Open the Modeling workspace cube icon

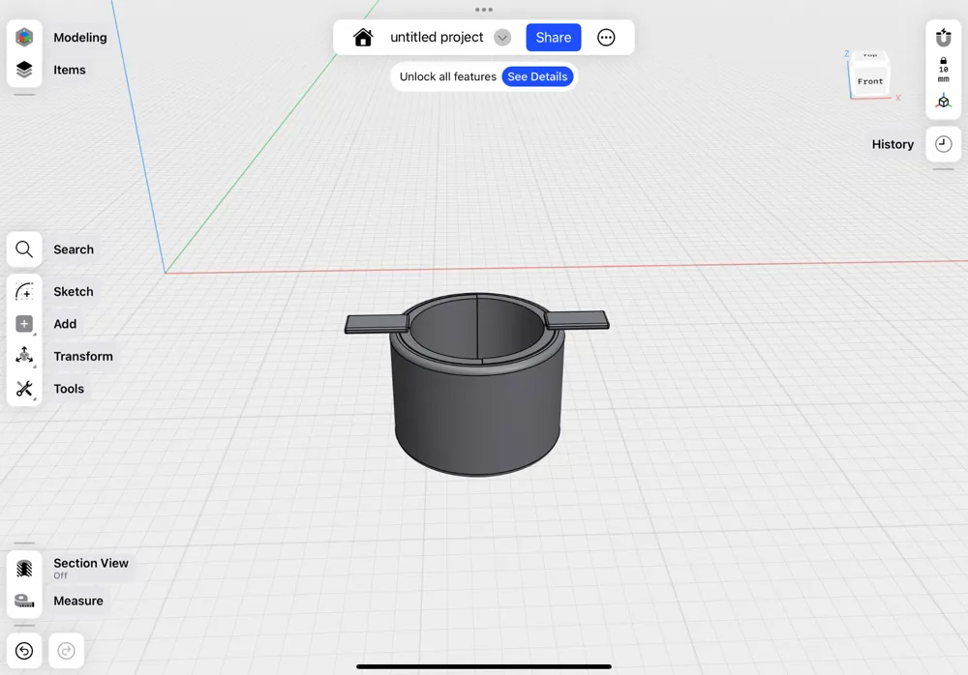[x=24, y=37]
